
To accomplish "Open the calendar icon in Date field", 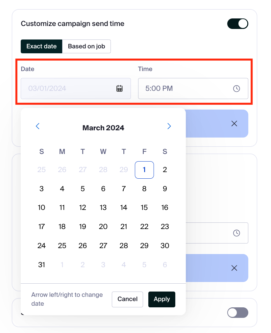I will click(x=119, y=88).
